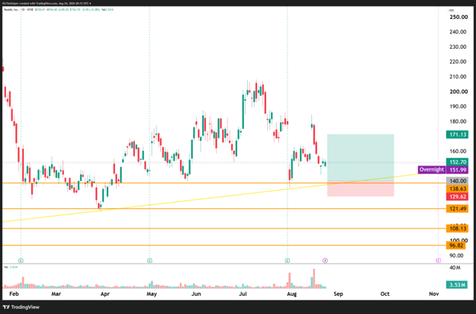Select the orange 96.82 level label

click(455, 245)
